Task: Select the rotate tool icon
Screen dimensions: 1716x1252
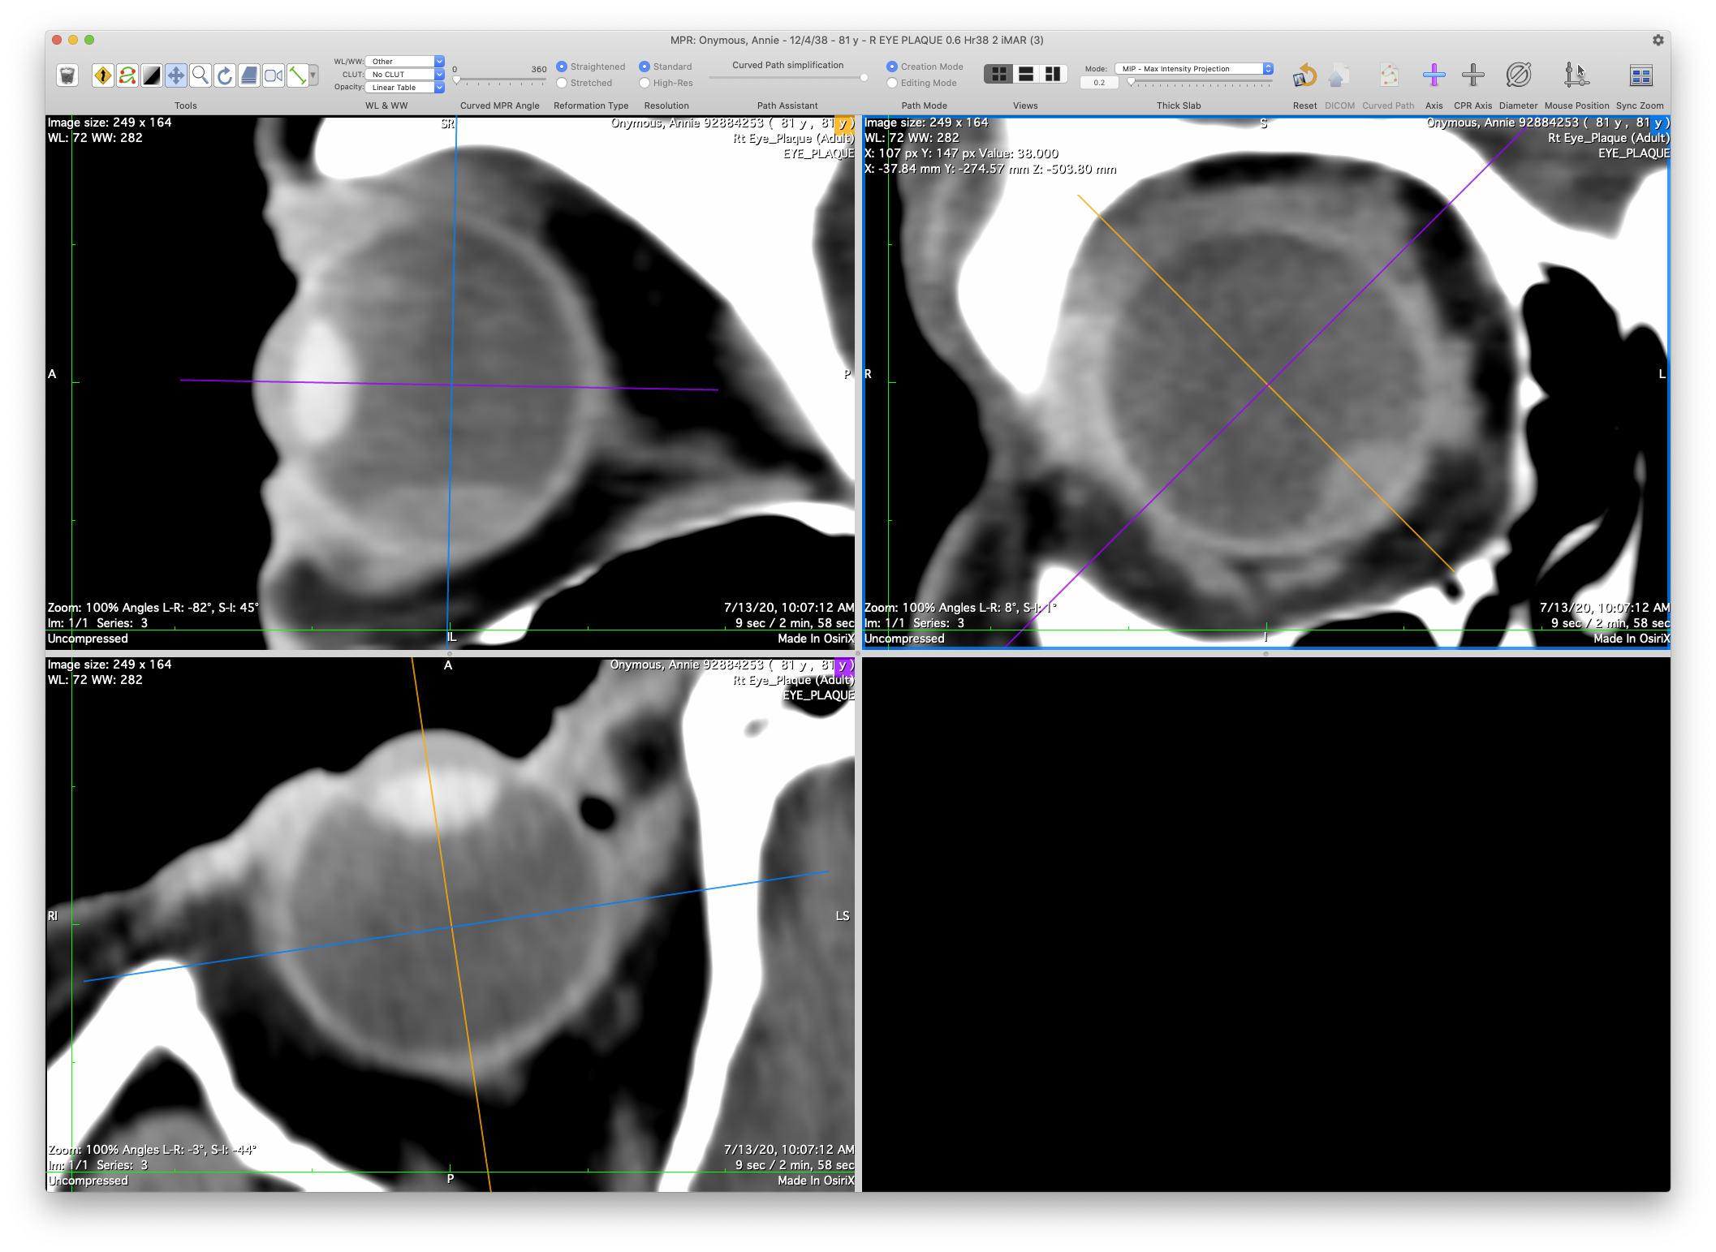Action: coord(225,75)
